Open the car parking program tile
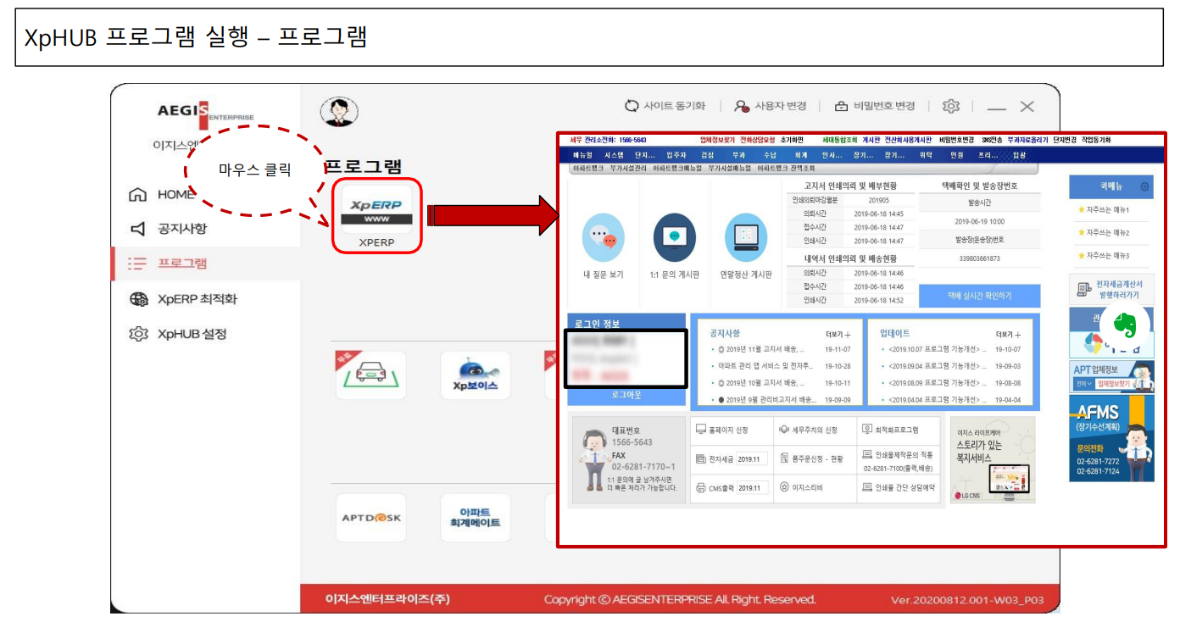1180x633 pixels. pyautogui.click(x=370, y=375)
